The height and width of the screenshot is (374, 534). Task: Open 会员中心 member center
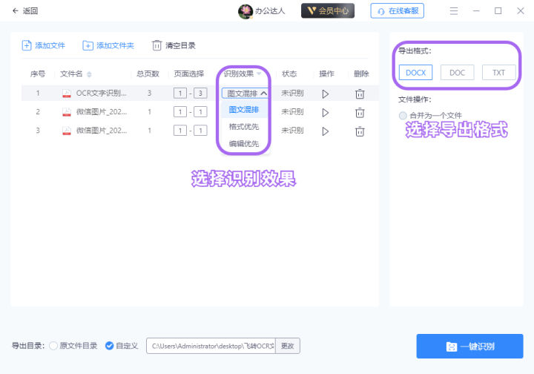(x=328, y=11)
